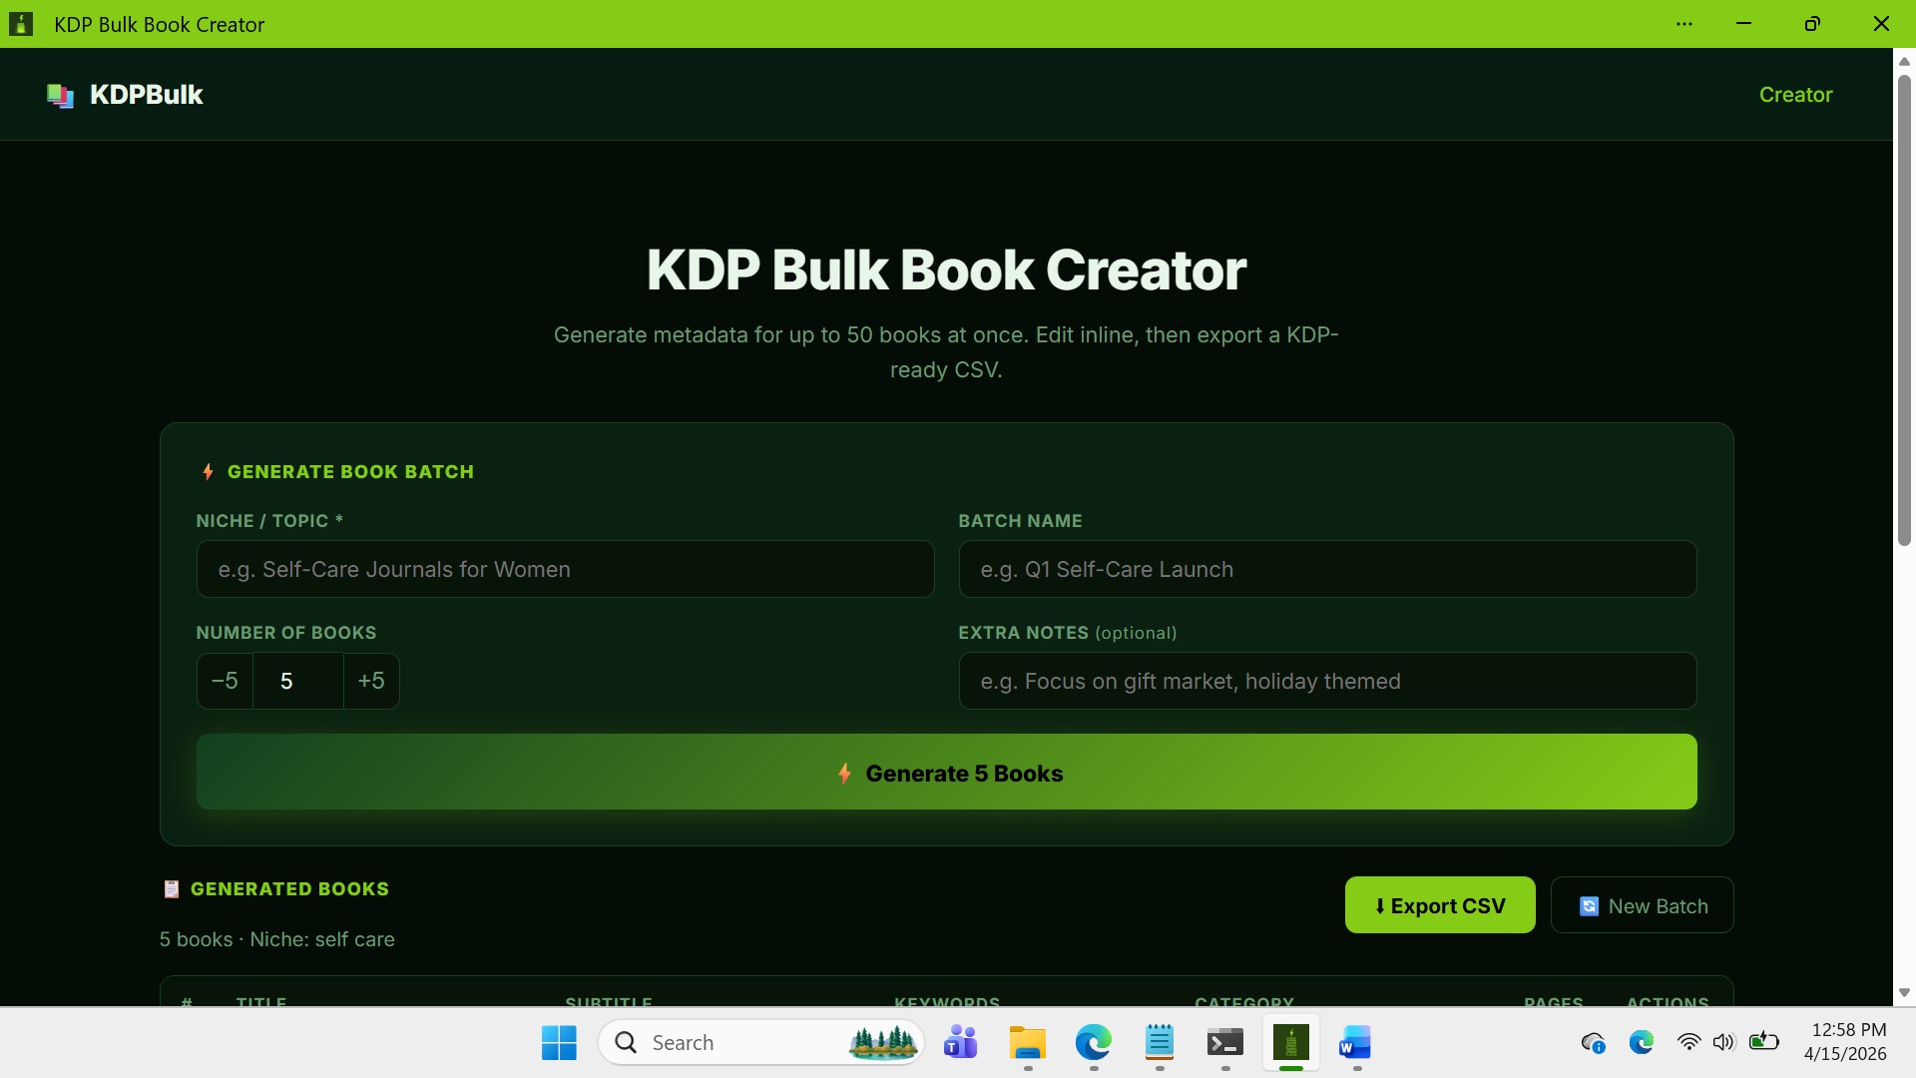1916x1078 pixels.
Task: Click the GENERATED BOOKS heading
Action: (289, 889)
